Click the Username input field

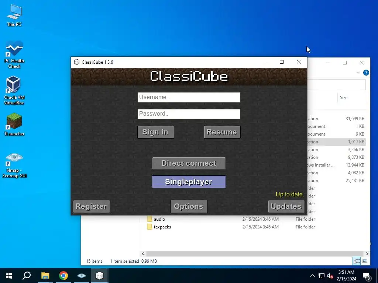(x=189, y=97)
